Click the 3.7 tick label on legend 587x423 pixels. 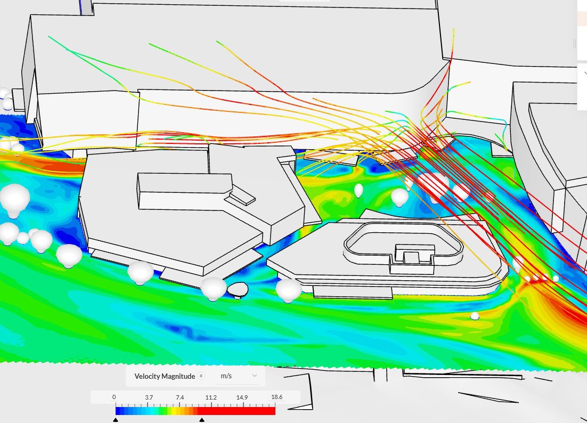[x=149, y=397]
